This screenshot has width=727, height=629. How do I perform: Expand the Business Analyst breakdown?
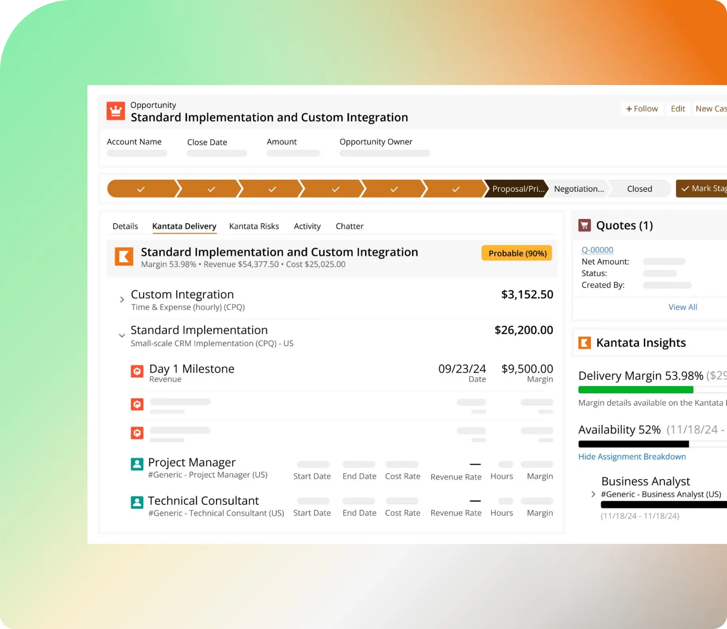[x=593, y=494]
